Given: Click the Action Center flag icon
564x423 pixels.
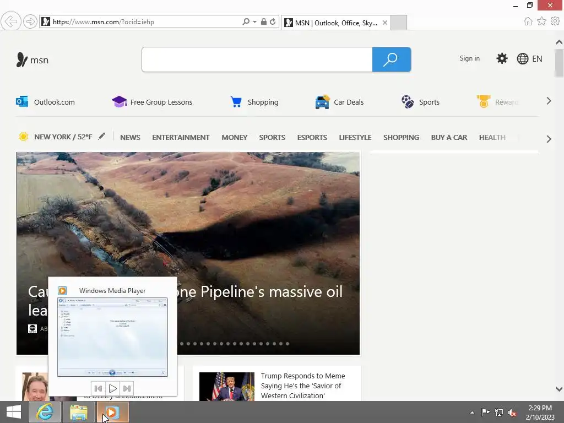Looking at the screenshot, I should tap(485, 412).
